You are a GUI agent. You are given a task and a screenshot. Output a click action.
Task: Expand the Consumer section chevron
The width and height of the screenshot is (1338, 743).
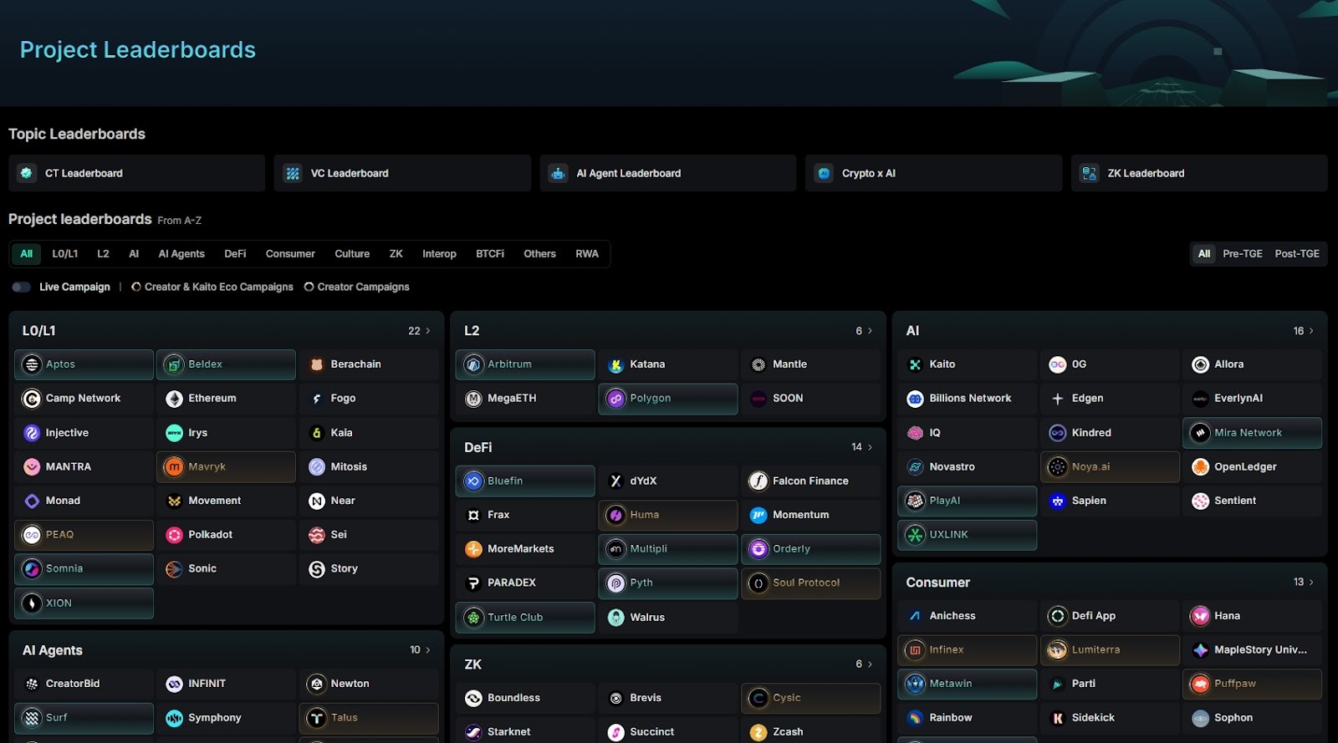[1311, 582]
